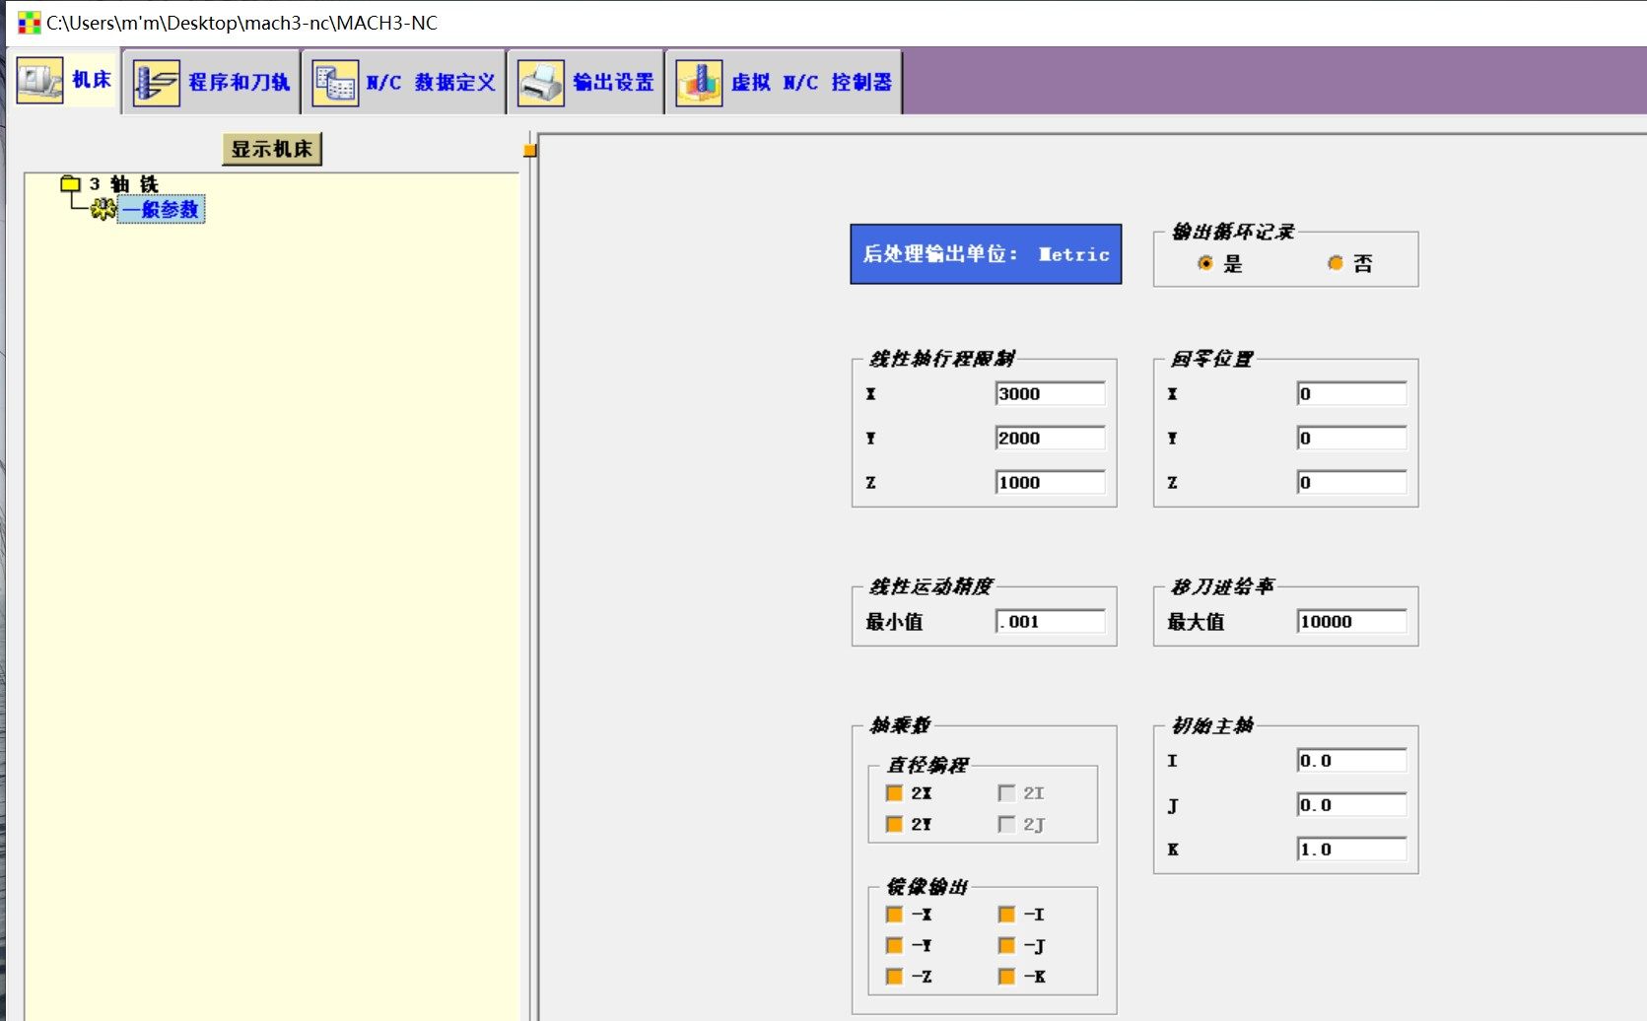Toggle the 2X diameter programming checkbox
This screenshot has height=1021, width=1647.
pyautogui.click(x=894, y=793)
